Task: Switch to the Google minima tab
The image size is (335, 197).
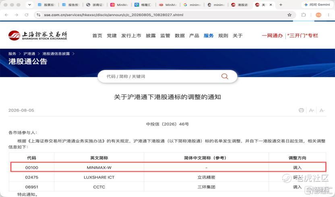Action: [192, 5]
